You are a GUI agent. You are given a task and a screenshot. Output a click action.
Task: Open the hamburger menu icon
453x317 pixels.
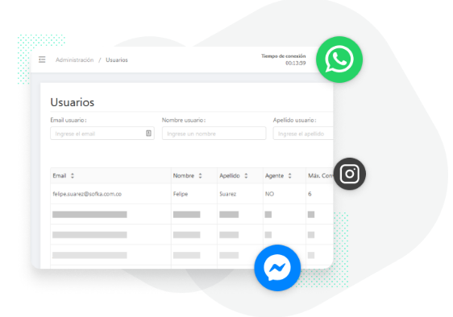[42, 60]
